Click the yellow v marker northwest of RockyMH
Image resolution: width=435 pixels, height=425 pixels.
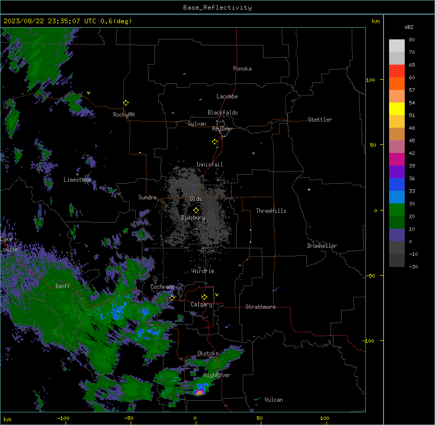[88, 93]
